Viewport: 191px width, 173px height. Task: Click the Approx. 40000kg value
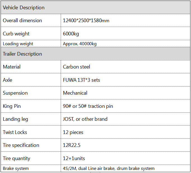point(80,44)
